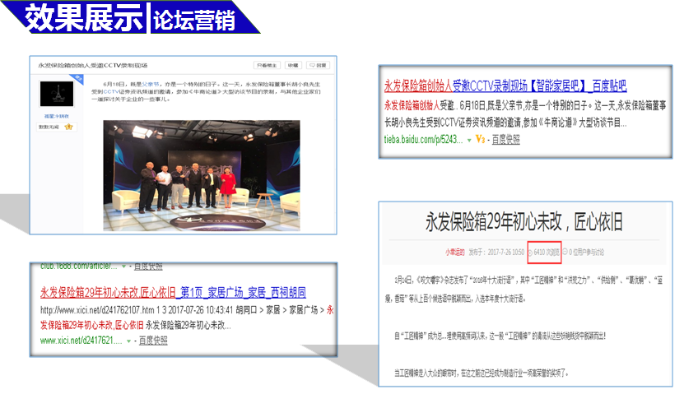Open the blue CCTV link in the post body
This screenshot has width=698, height=394.
click(x=111, y=91)
